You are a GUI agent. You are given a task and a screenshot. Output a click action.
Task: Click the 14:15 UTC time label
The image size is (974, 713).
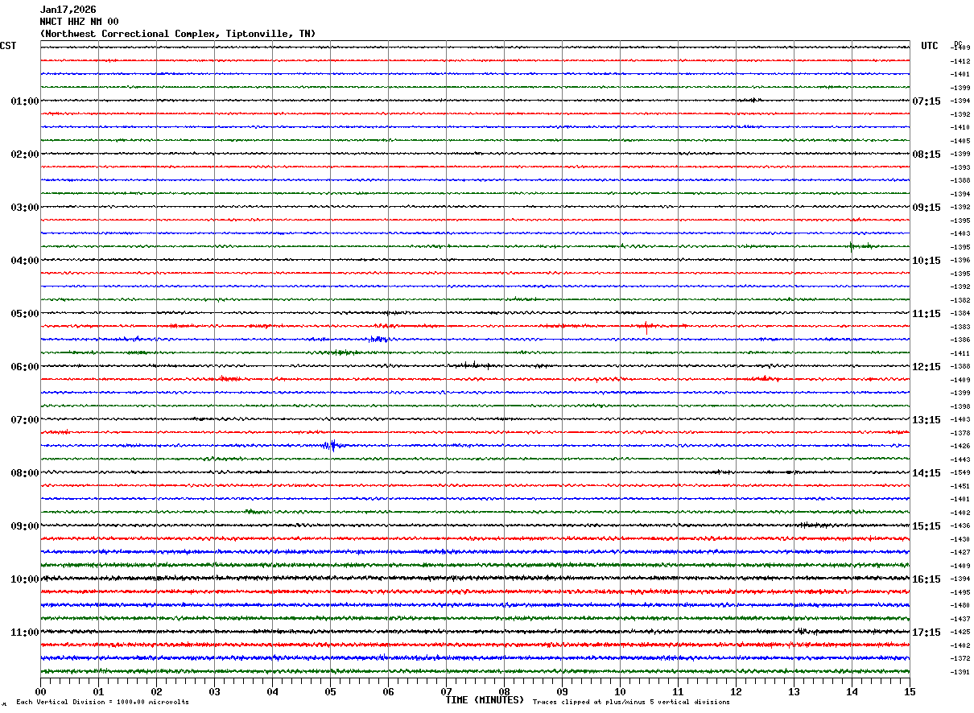tap(927, 473)
